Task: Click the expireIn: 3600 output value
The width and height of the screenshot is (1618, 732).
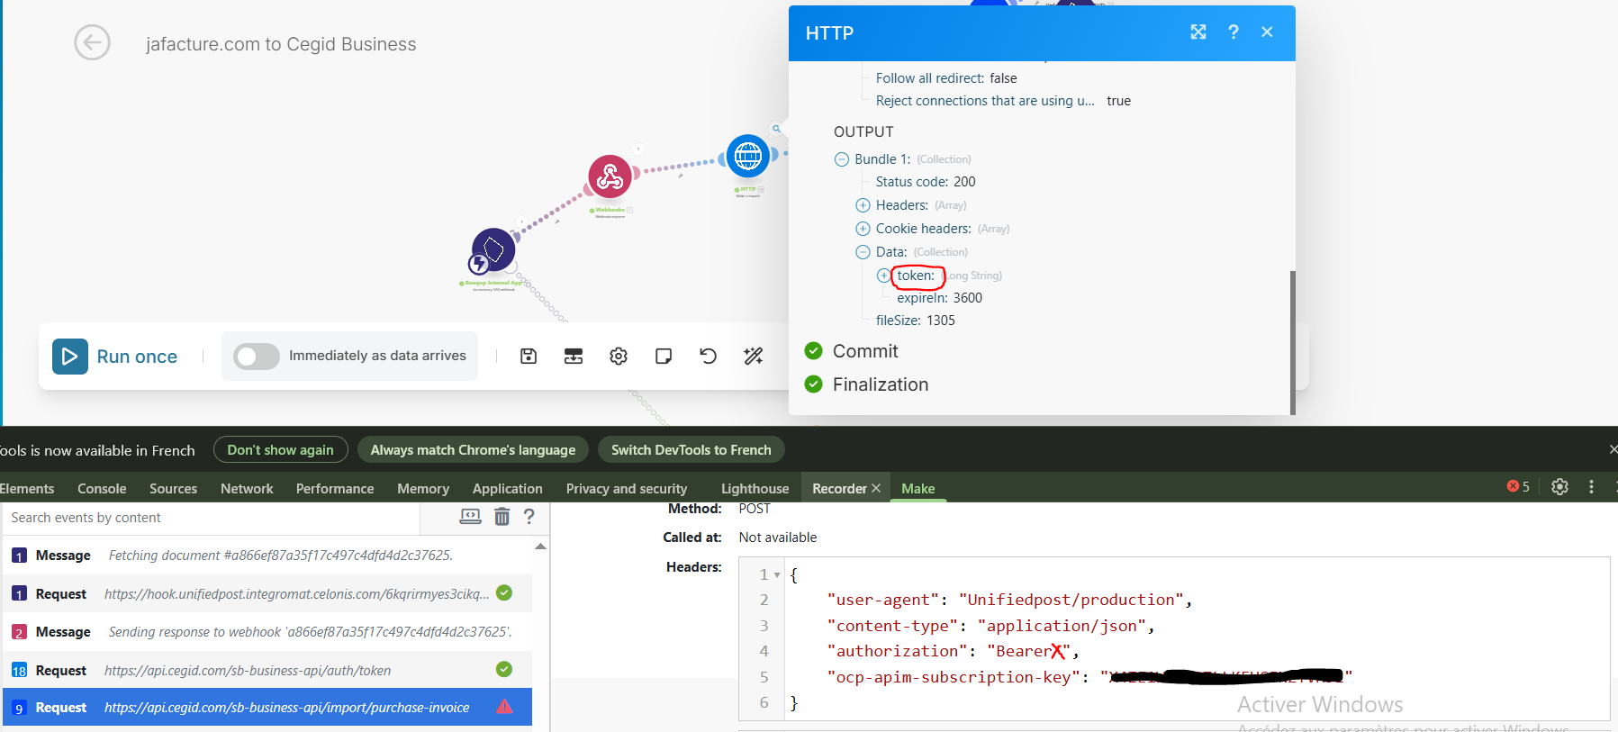Action: click(x=968, y=298)
